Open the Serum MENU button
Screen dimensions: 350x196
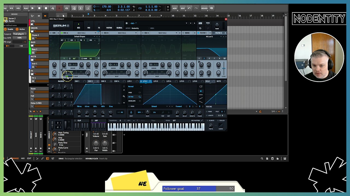click(x=208, y=23)
